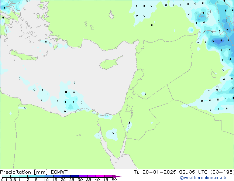Select the 35–40 mm legend color box
Viewport: 234px width, 181px height.
92,176
